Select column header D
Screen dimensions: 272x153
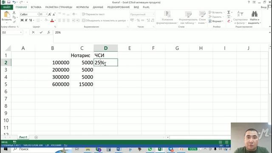106,48
